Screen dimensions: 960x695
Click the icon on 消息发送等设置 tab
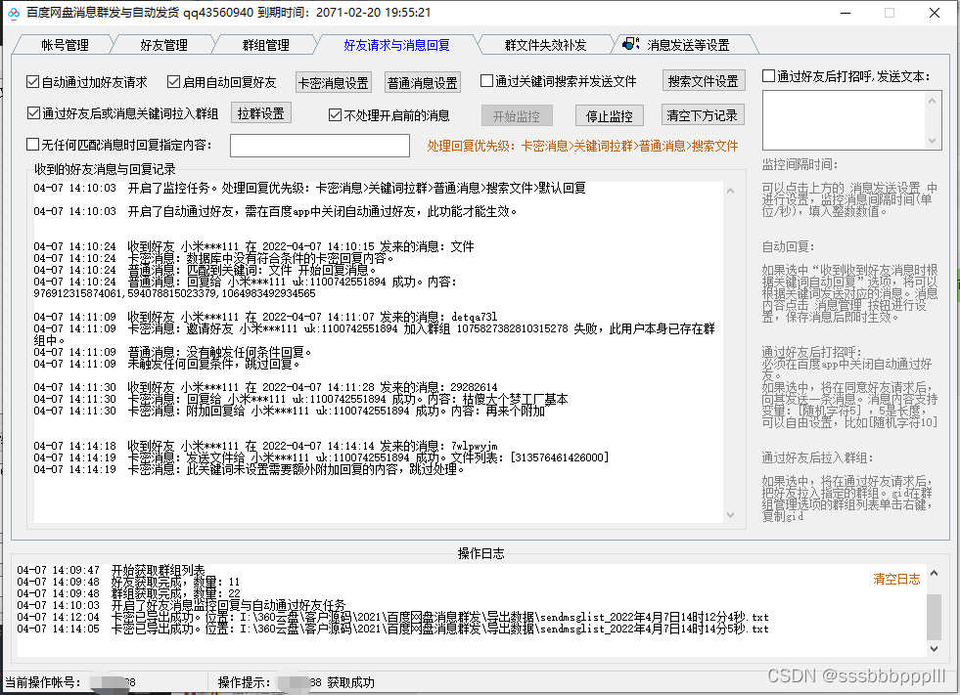[x=630, y=44]
